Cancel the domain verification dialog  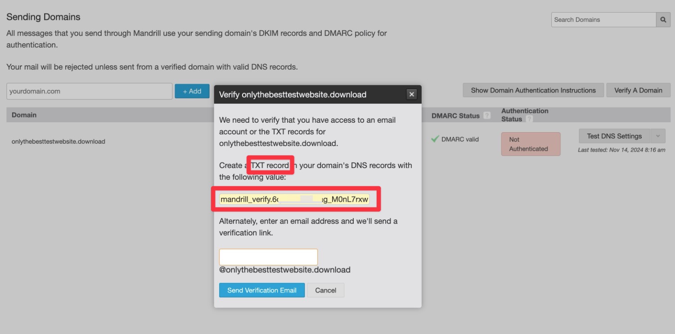point(326,290)
